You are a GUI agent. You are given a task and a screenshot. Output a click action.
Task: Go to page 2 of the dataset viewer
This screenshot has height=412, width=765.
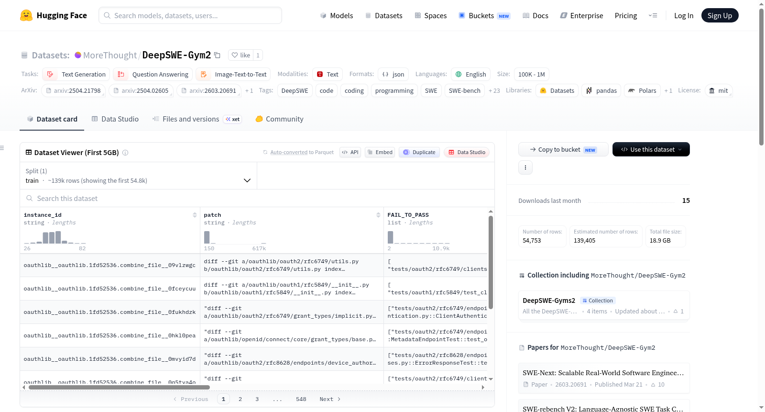(x=240, y=399)
